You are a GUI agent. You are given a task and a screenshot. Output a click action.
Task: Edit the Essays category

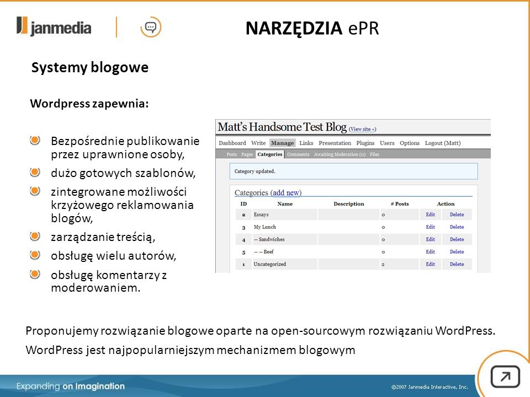pos(430,214)
